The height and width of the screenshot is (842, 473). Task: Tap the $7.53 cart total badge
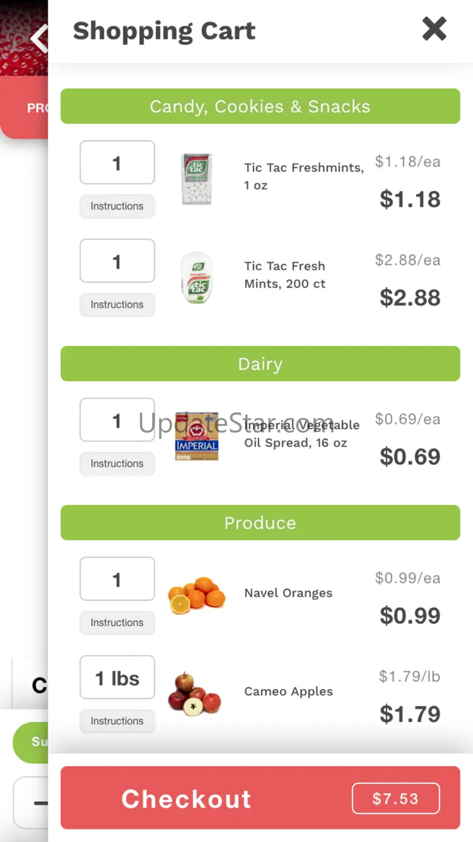click(x=395, y=798)
